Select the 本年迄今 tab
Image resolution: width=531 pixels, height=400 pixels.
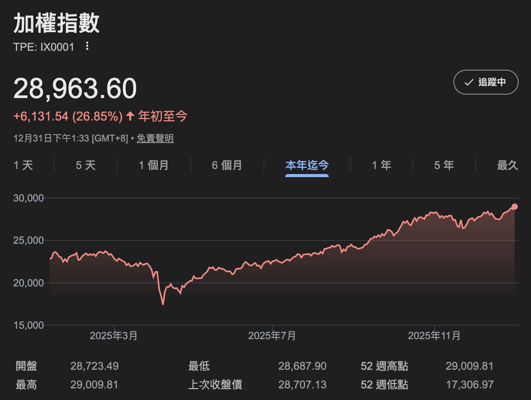click(307, 166)
